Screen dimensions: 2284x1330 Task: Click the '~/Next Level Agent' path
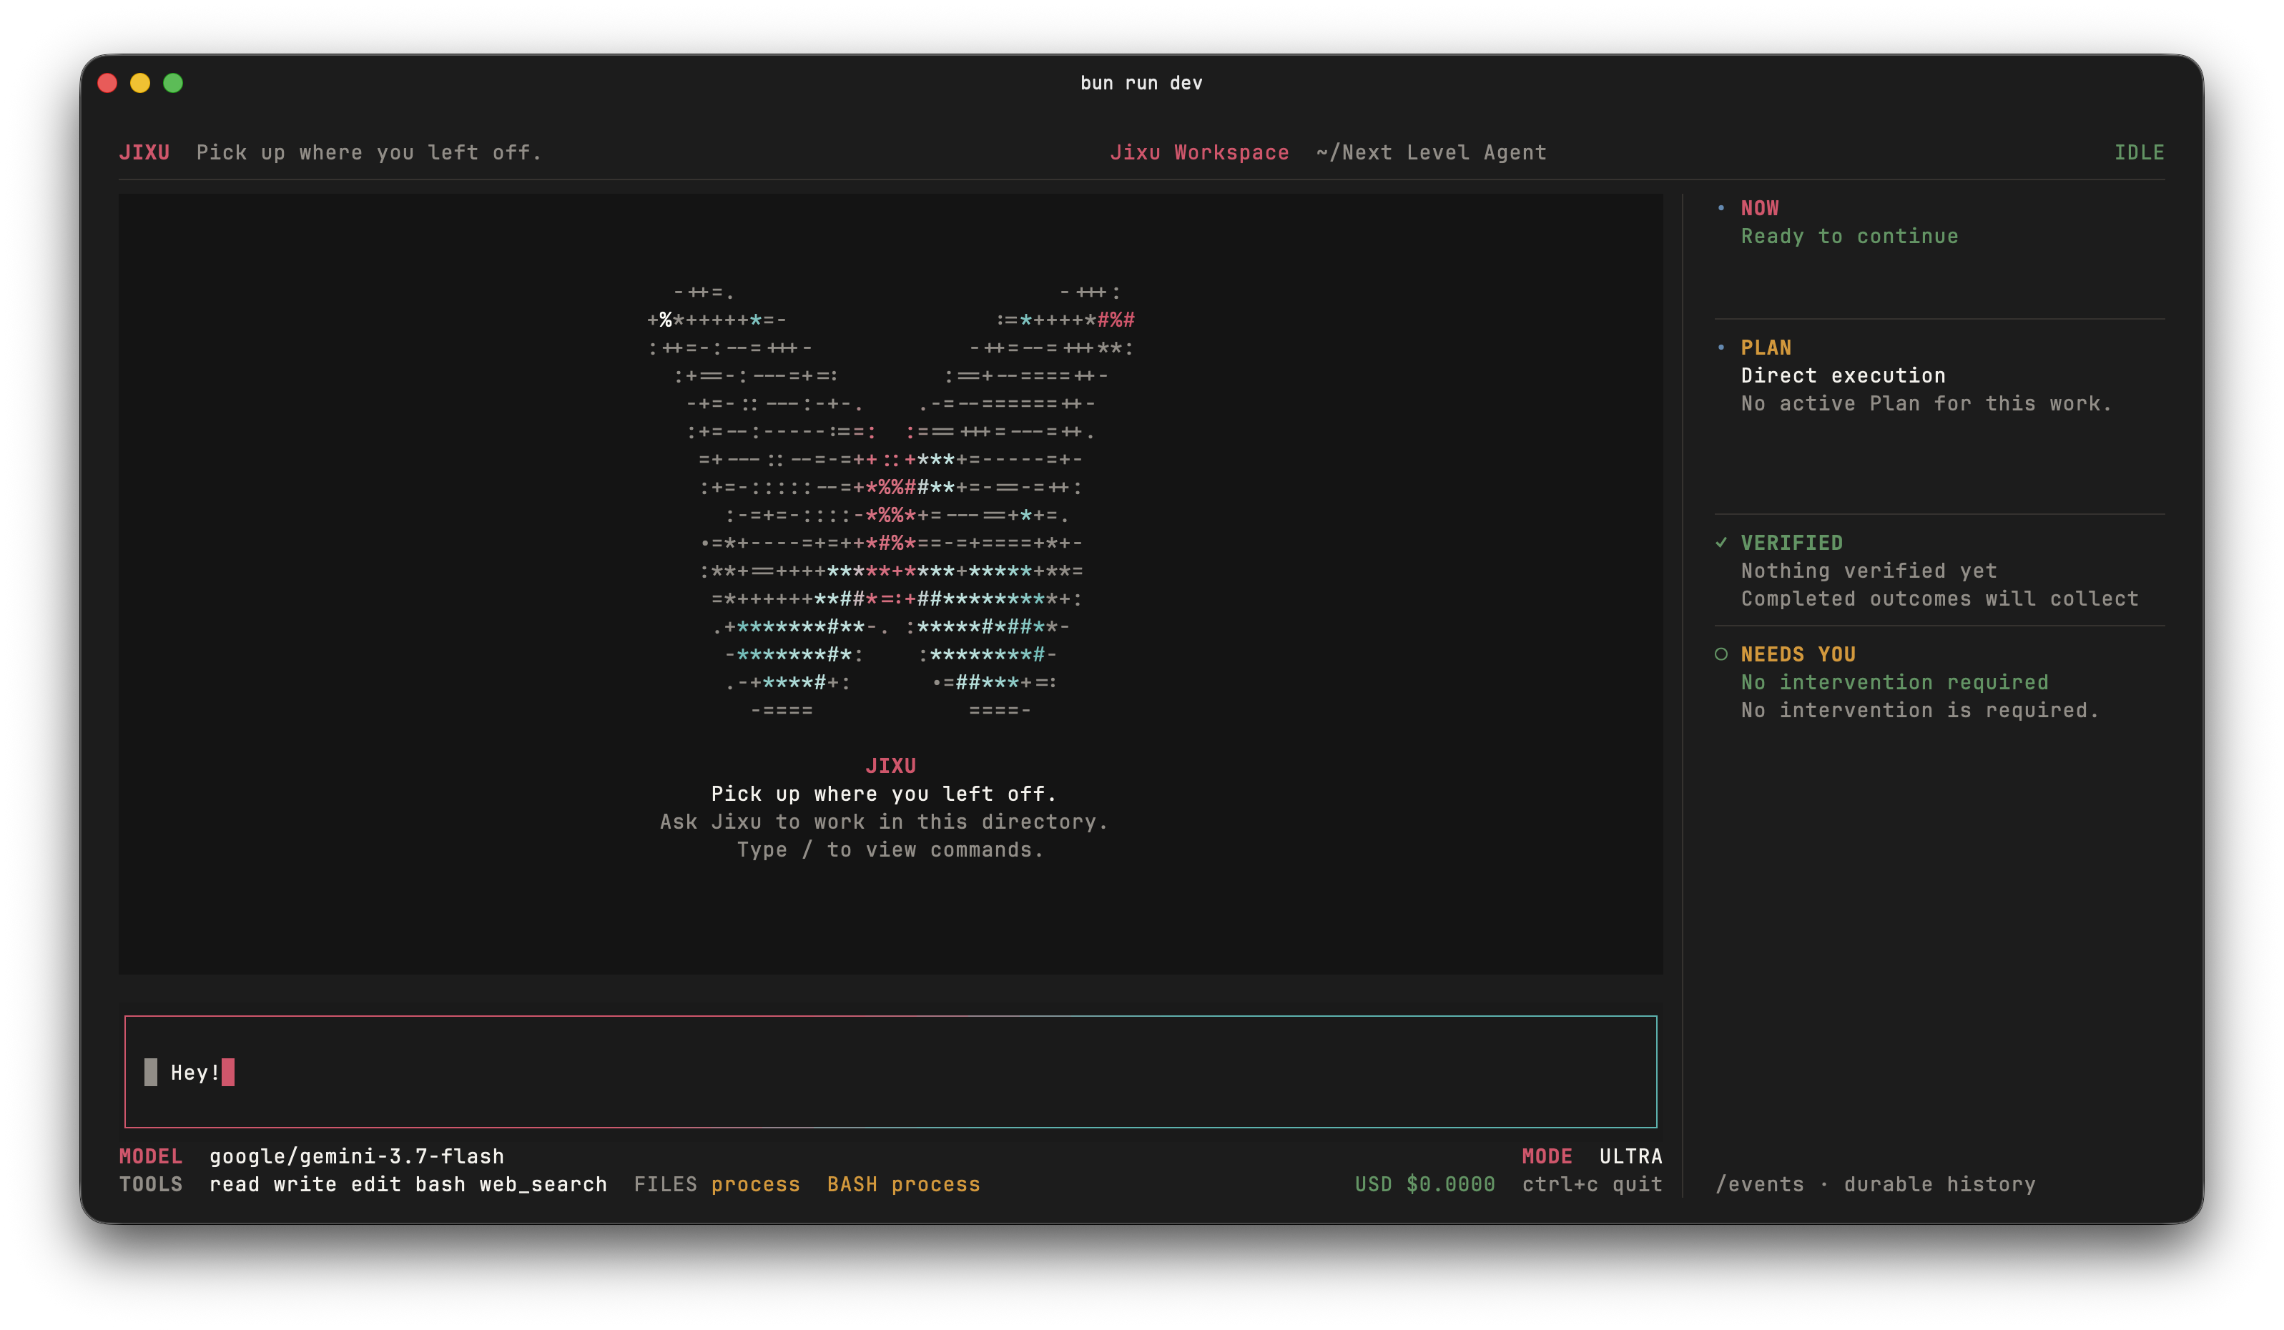1431,152
